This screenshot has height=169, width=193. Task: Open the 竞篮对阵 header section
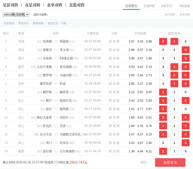(x=77, y=5)
